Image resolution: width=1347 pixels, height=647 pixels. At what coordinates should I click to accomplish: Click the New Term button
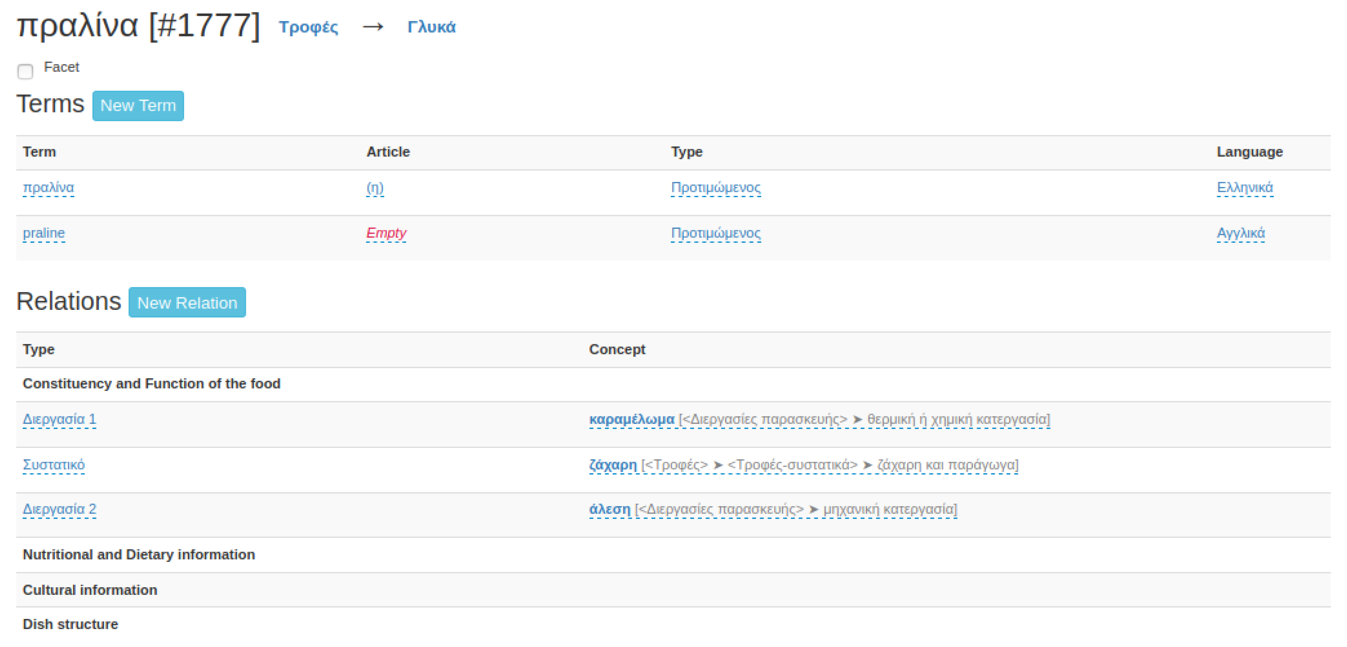click(x=138, y=106)
